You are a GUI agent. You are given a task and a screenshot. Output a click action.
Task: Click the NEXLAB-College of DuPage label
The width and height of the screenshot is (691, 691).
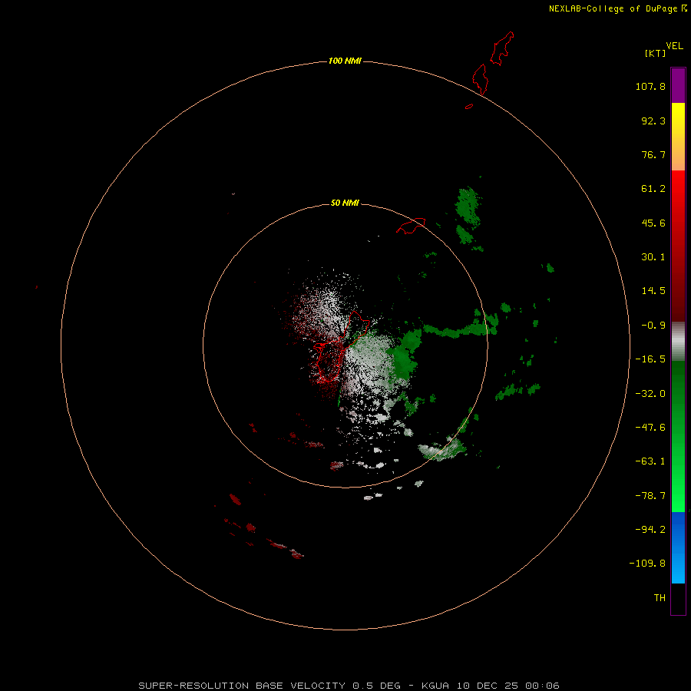613,8
